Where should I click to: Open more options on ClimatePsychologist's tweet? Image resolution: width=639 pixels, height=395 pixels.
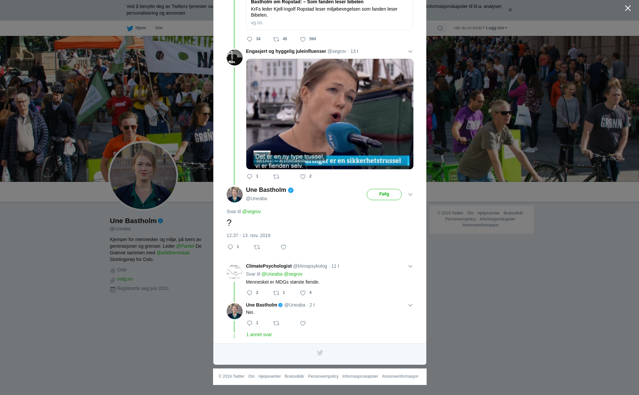[410, 266]
